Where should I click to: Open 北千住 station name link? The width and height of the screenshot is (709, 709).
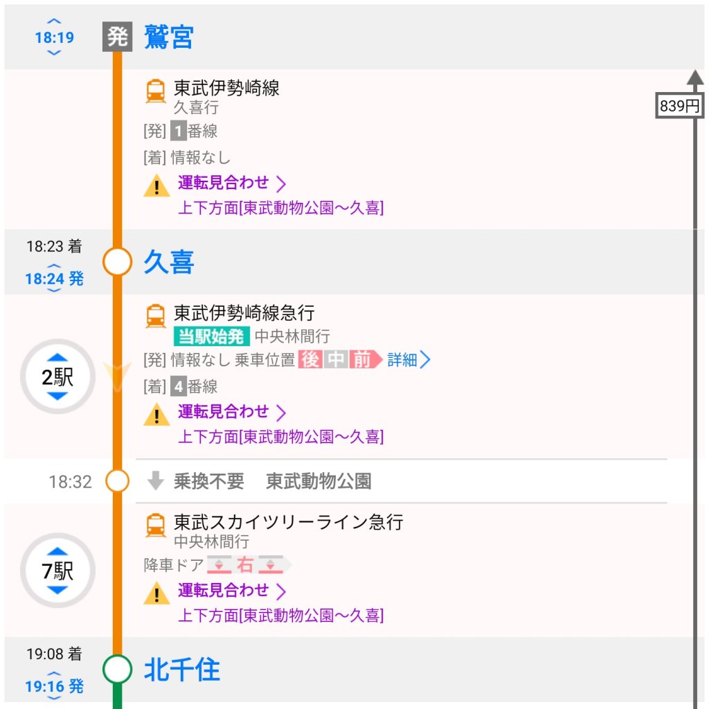182,670
